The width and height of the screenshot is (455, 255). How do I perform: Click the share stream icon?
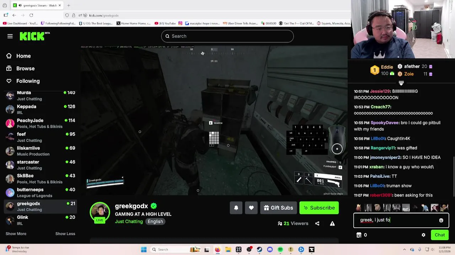coord(317,223)
